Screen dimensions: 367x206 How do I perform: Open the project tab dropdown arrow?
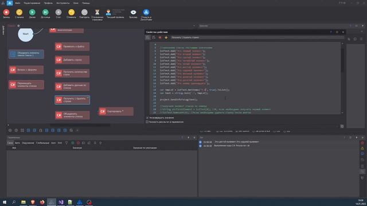tap(194, 26)
